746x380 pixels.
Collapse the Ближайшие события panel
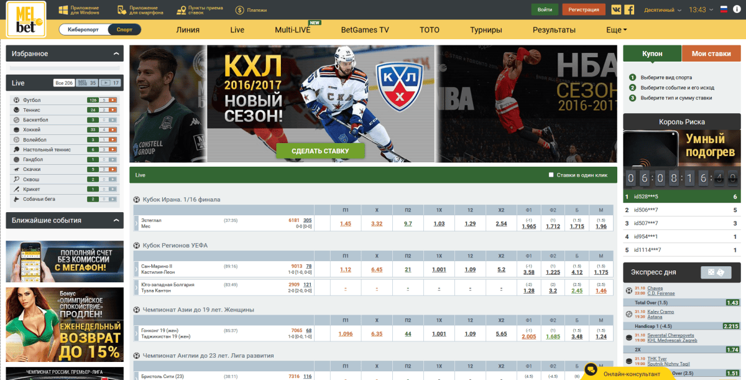tap(116, 221)
